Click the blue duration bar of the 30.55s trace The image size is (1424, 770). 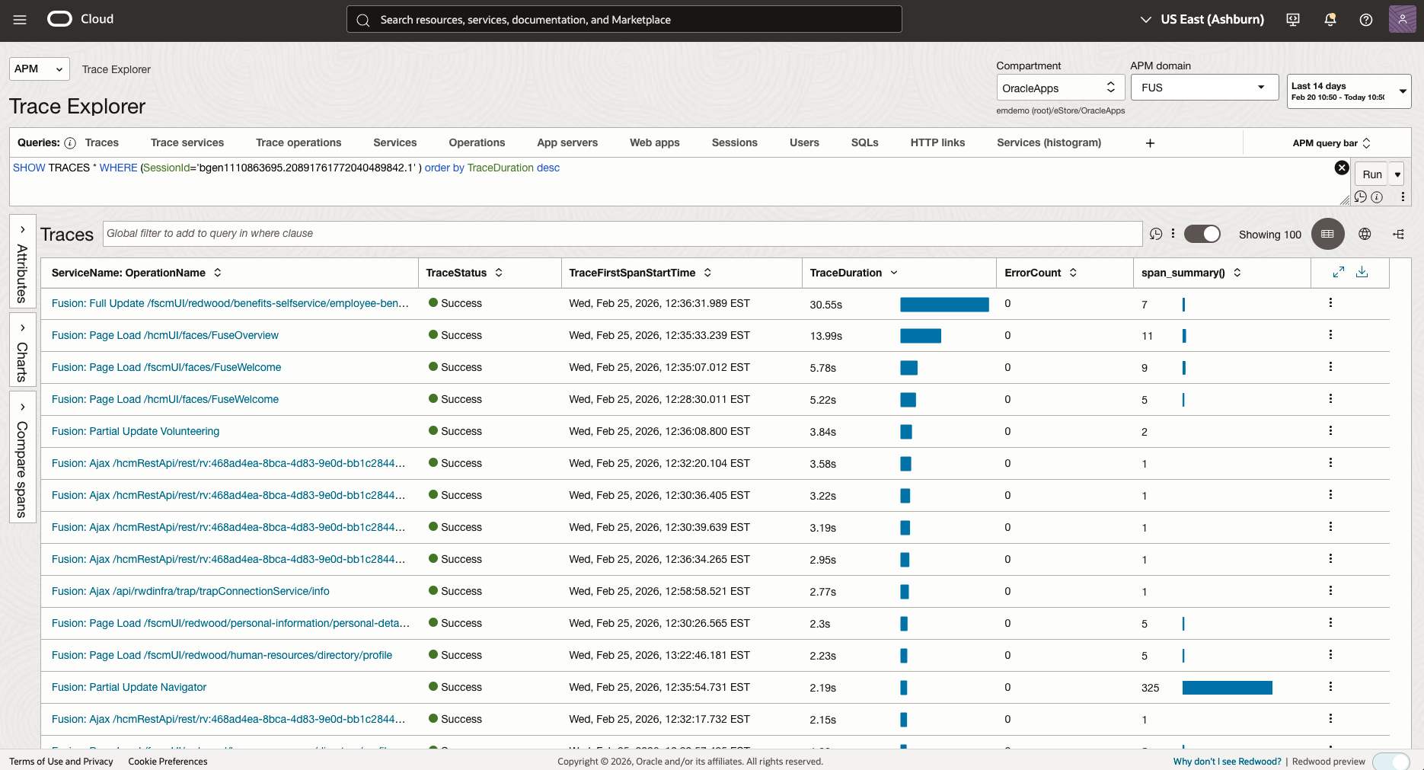click(944, 304)
